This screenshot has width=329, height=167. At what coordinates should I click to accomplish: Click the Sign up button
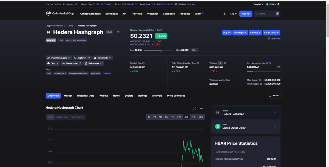(x=246, y=14)
